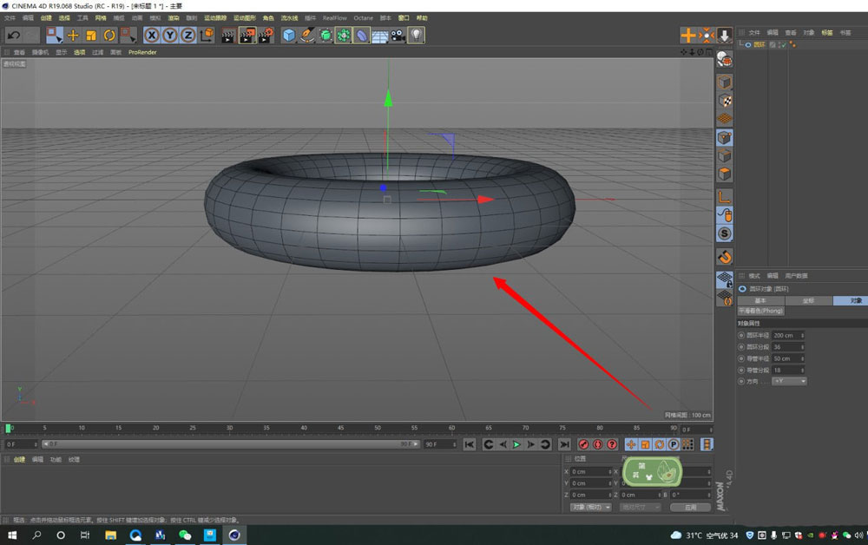Select the Move tool

pos(73,35)
